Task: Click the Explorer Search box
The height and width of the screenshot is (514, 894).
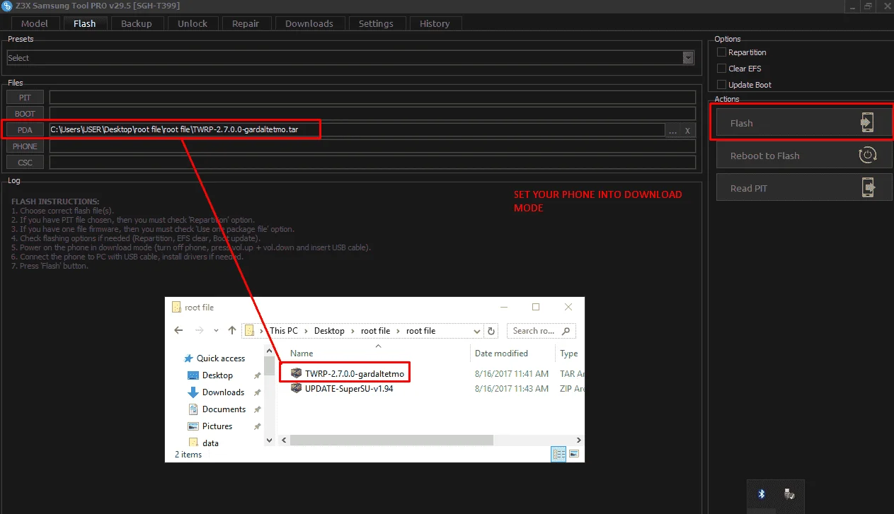Action: [x=541, y=331]
